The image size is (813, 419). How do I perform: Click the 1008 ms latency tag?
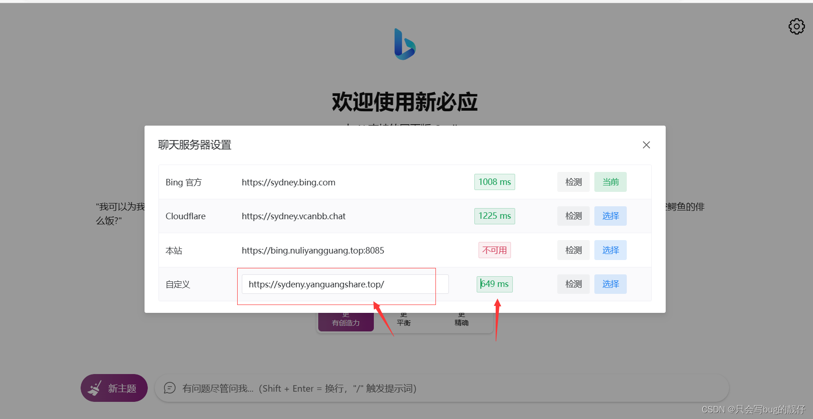pyautogui.click(x=495, y=182)
